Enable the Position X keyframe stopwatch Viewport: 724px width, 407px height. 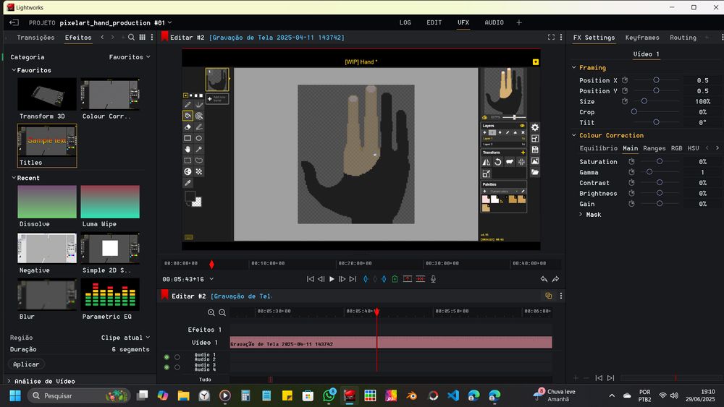click(x=625, y=80)
